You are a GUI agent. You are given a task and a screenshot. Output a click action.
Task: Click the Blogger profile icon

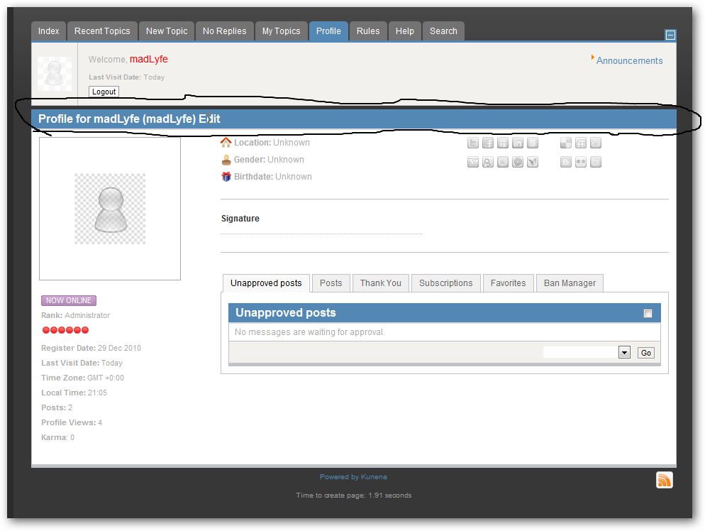point(566,162)
